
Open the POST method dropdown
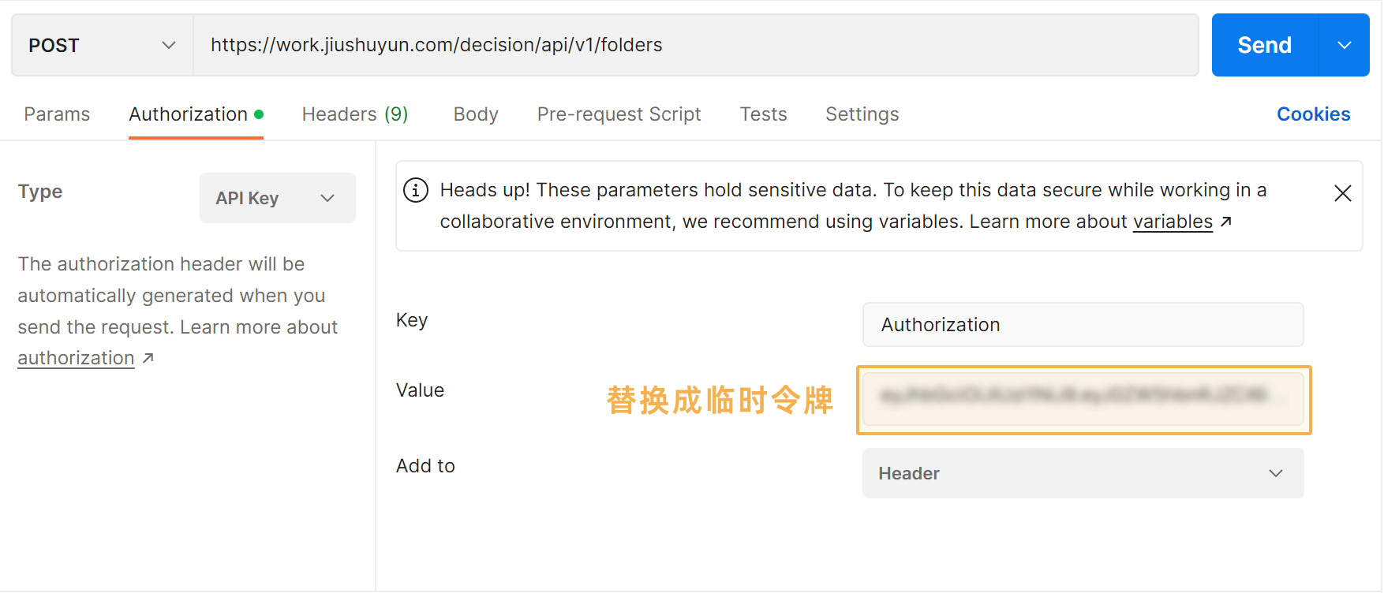click(x=103, y=46)
